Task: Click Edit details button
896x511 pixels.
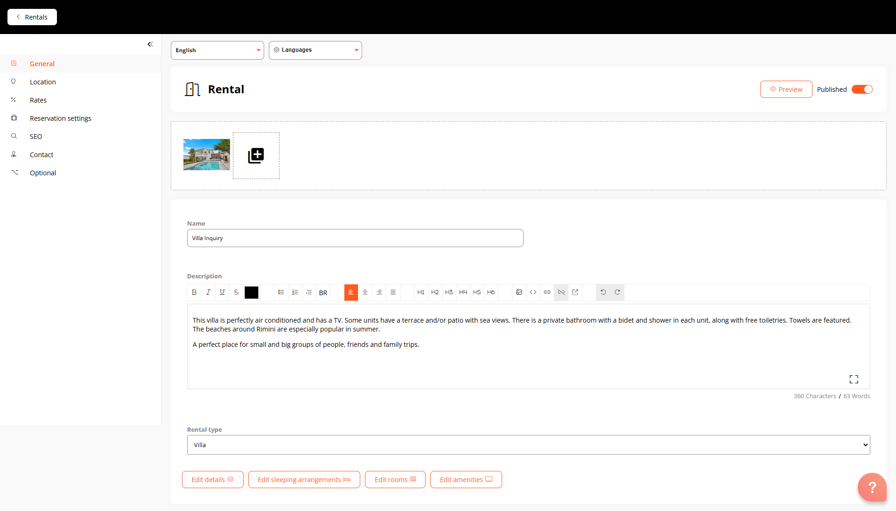Action: pos(213,480)
